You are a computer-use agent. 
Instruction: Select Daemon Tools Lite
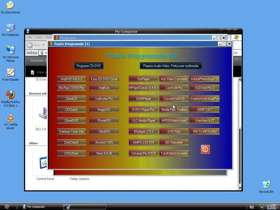coord(71,132)
